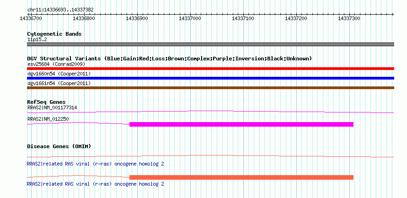This screenshot has width=407, height=198.
Task: Click the RRAS2|NM_012250 transcript label
Action: 48,119
